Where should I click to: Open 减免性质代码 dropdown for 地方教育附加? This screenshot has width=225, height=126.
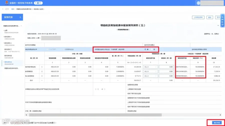click(x=150, y=76)
